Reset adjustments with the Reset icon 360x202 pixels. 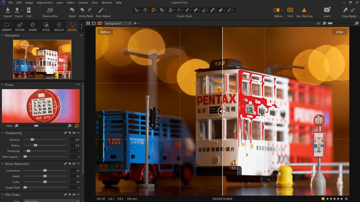coord(72,10)
